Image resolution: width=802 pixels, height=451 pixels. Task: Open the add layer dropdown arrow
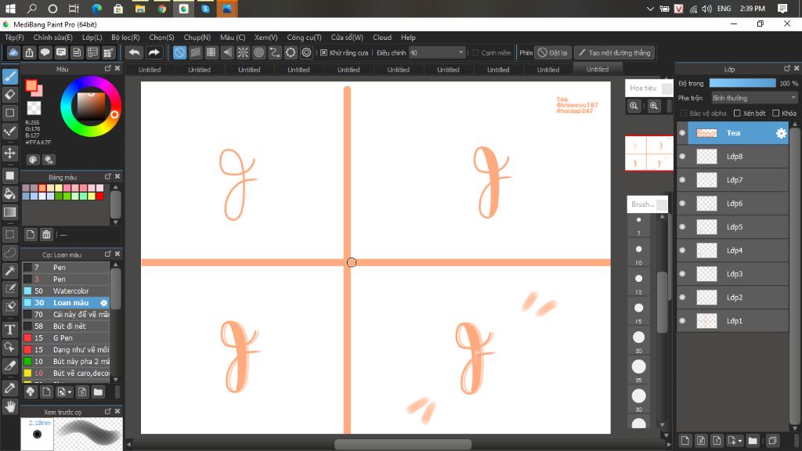(x=740, y=441)
